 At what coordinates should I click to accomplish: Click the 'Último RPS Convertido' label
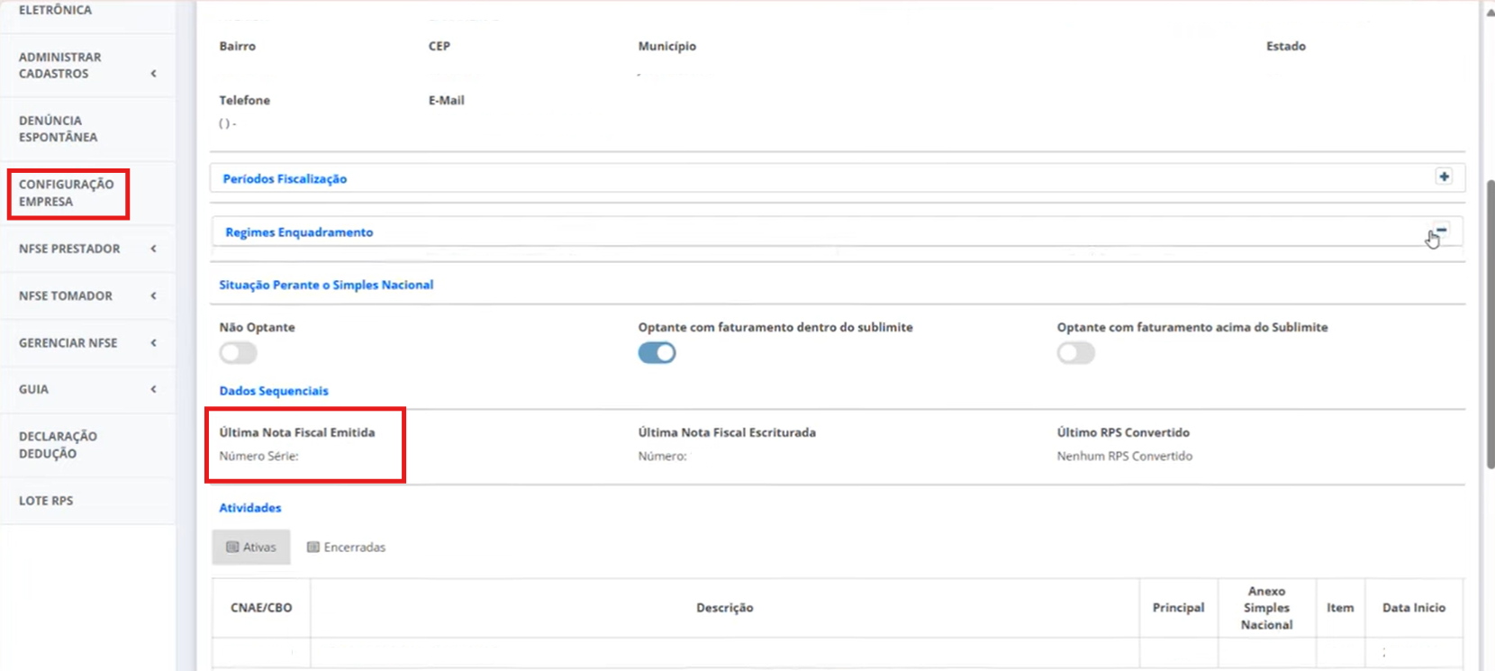[x=1123, y=432]
